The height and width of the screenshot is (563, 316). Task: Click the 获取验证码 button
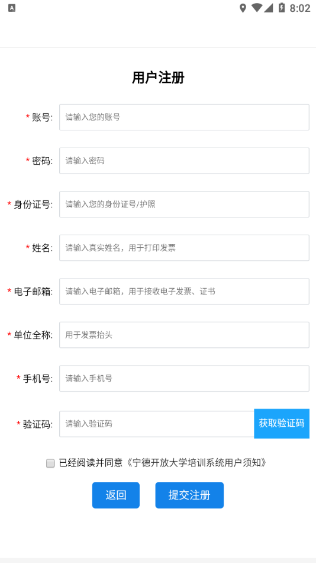pyautogui.click(x=282, y=423)
